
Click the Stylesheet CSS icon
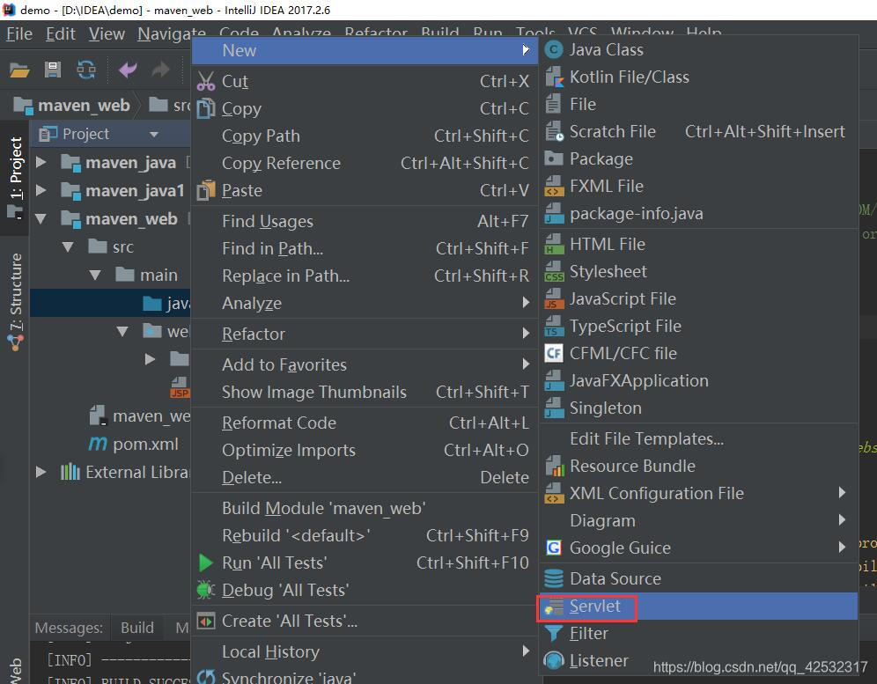[x=554, y=272]
